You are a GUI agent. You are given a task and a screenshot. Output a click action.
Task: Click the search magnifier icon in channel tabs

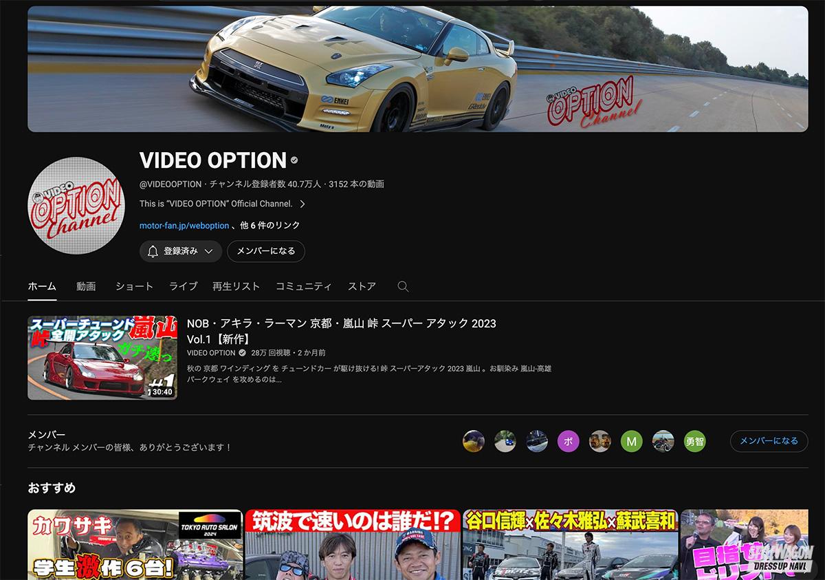click(x=403, y=287)
